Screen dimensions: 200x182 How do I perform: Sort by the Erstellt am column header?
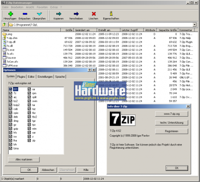(x=108, y=30)
